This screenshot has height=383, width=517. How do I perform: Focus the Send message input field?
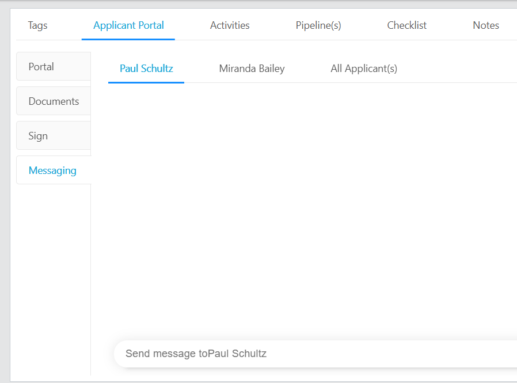click(317, 354)
